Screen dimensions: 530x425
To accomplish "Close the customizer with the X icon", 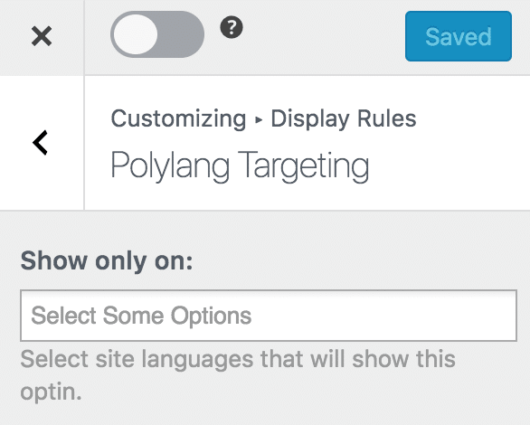I will pos(42,36).
